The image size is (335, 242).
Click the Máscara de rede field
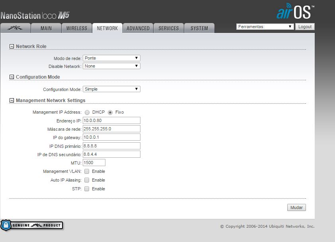111,129
